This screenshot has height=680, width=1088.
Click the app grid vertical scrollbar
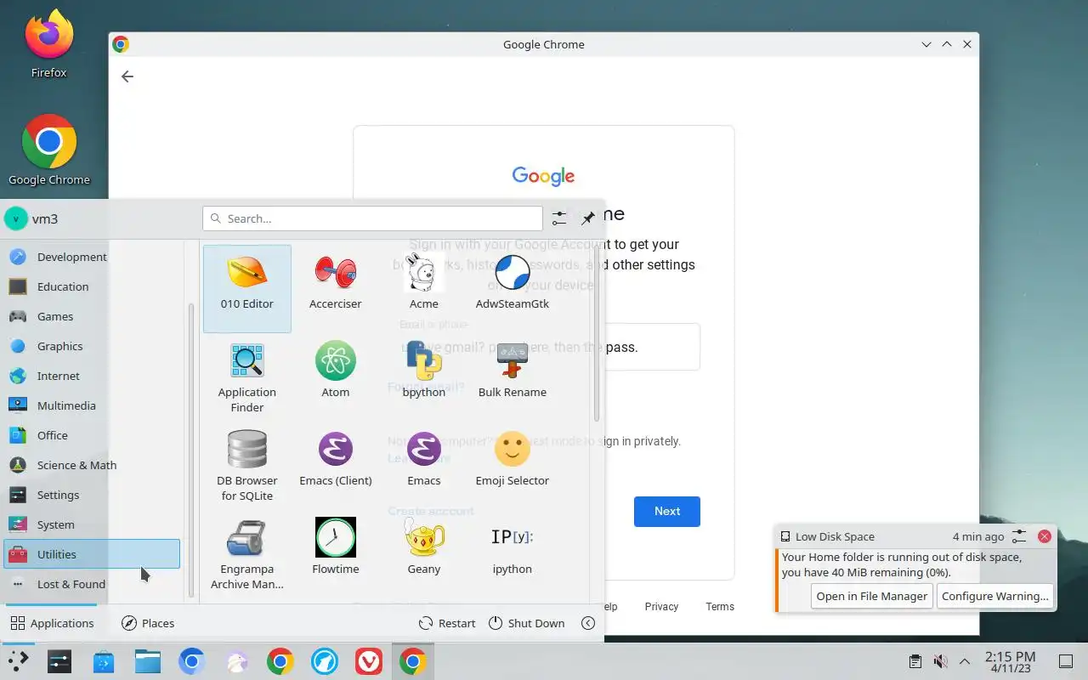[x=597, y=331]
